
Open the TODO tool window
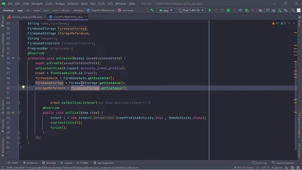click(x=13, y=163)
